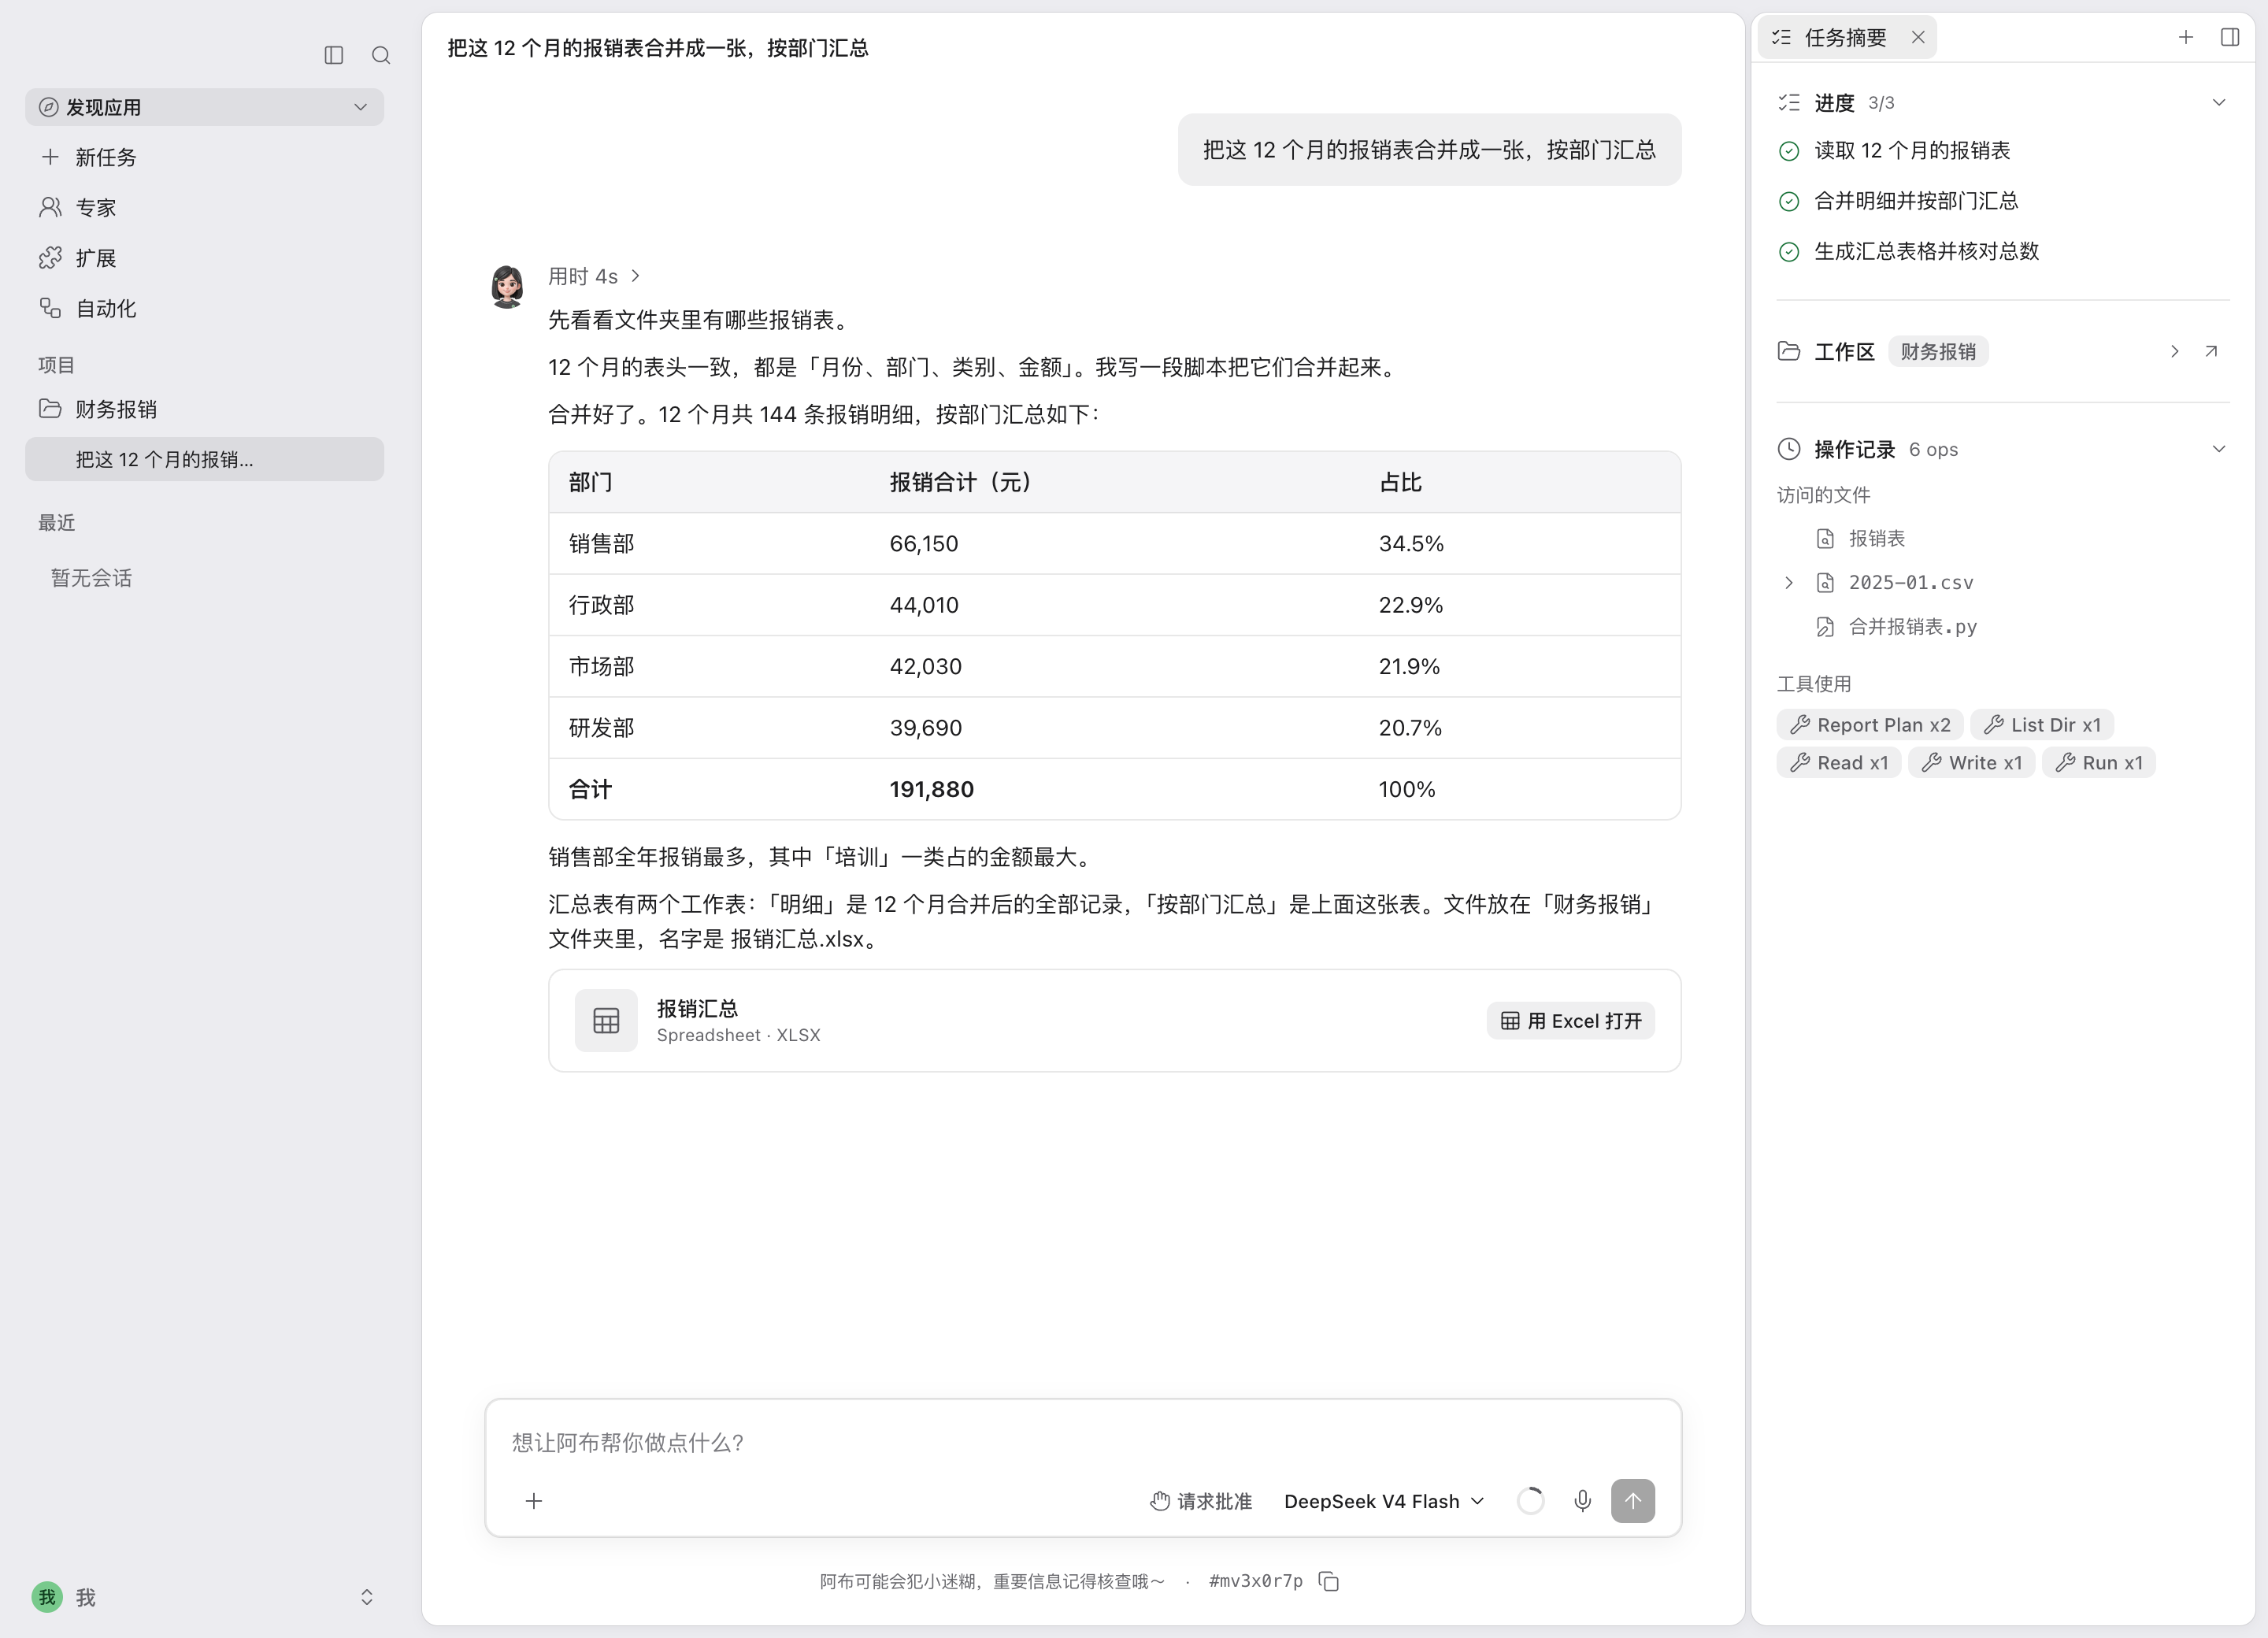Click the green 我 avatar
This screenshot has height=1638, width=2268.
click(47, 1597)
